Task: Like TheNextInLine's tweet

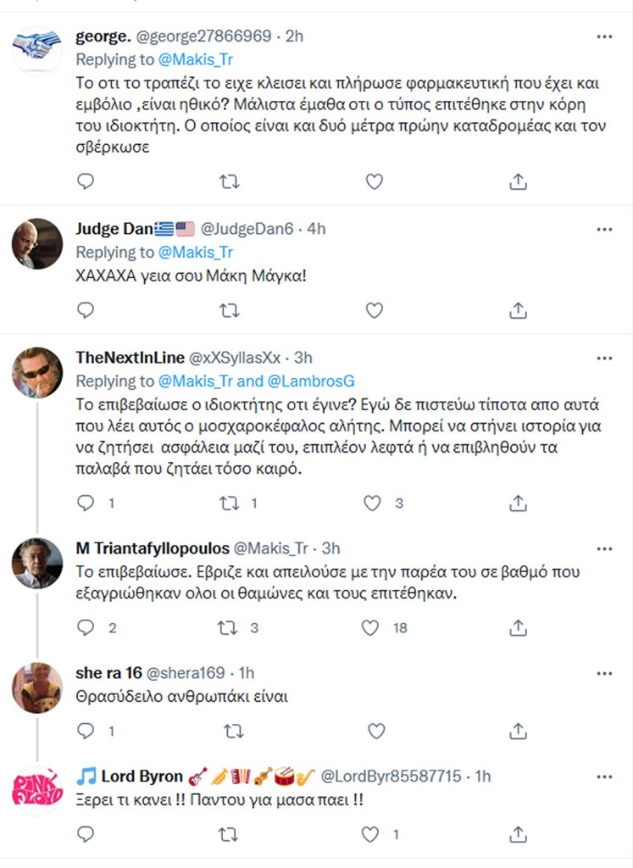Action: click(373, 503)
